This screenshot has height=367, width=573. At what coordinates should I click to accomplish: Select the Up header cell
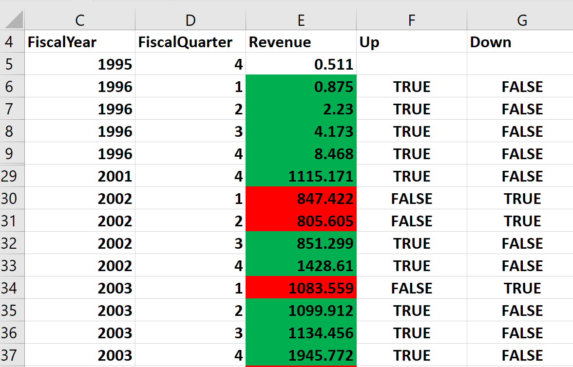point(412,42)
